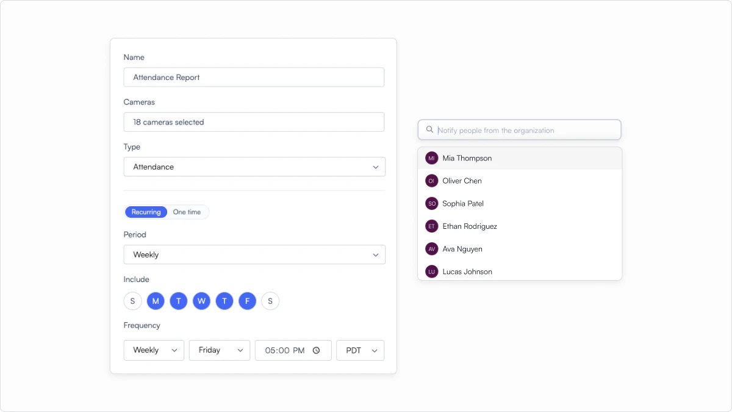The image size is (732, 412).
Task: Toggle Friday in Include days
Action: pyautogui.click(x=247, y=301)
